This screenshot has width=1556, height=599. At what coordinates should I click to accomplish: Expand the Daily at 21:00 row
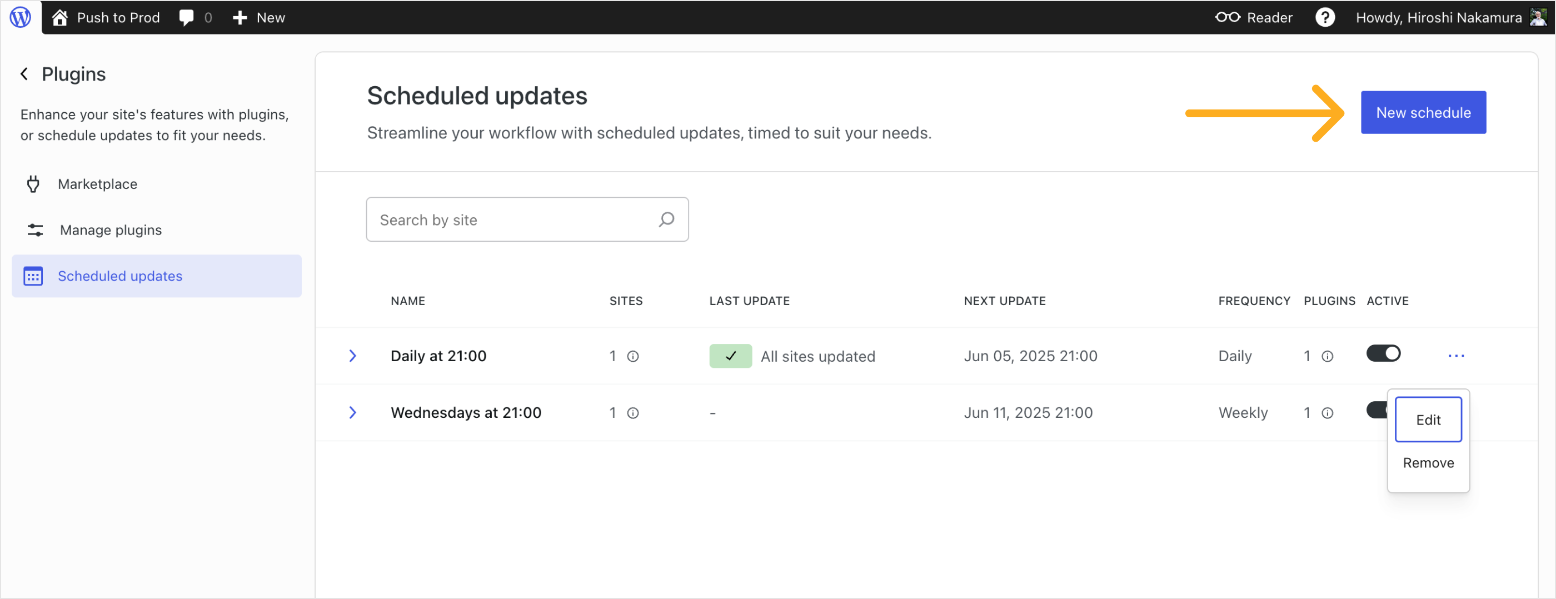[353, 356]
